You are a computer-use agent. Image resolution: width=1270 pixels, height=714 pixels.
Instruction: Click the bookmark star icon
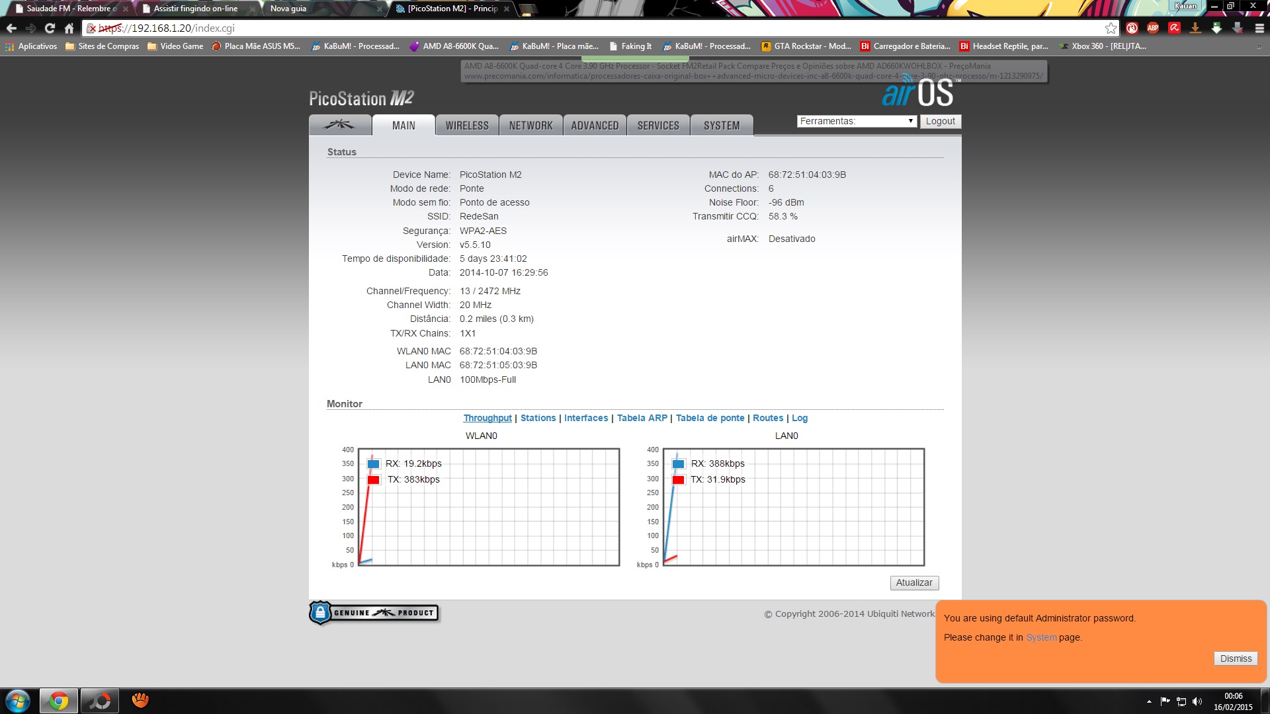(1111, 28)
